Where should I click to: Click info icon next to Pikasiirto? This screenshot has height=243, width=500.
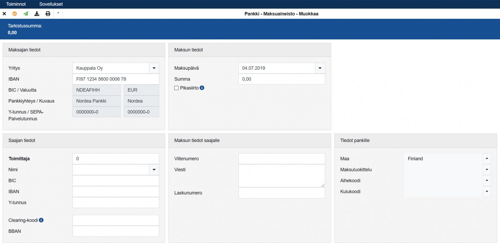coord(202,88)
